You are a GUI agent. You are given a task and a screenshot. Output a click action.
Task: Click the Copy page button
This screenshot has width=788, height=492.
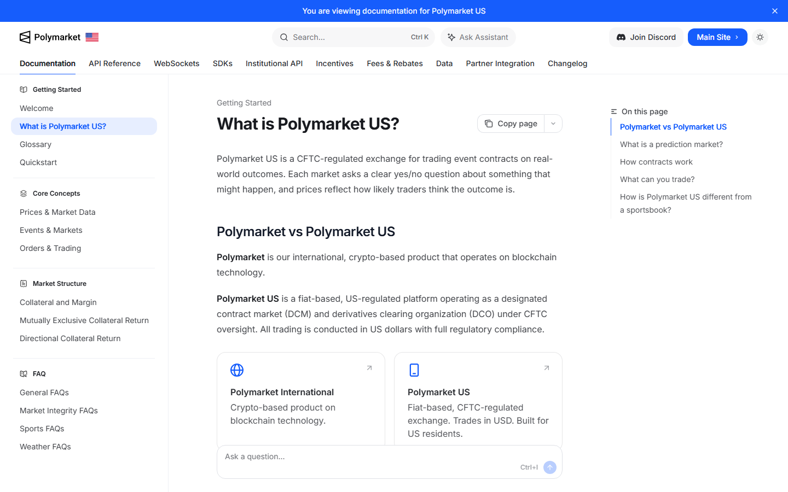[511, 124]
